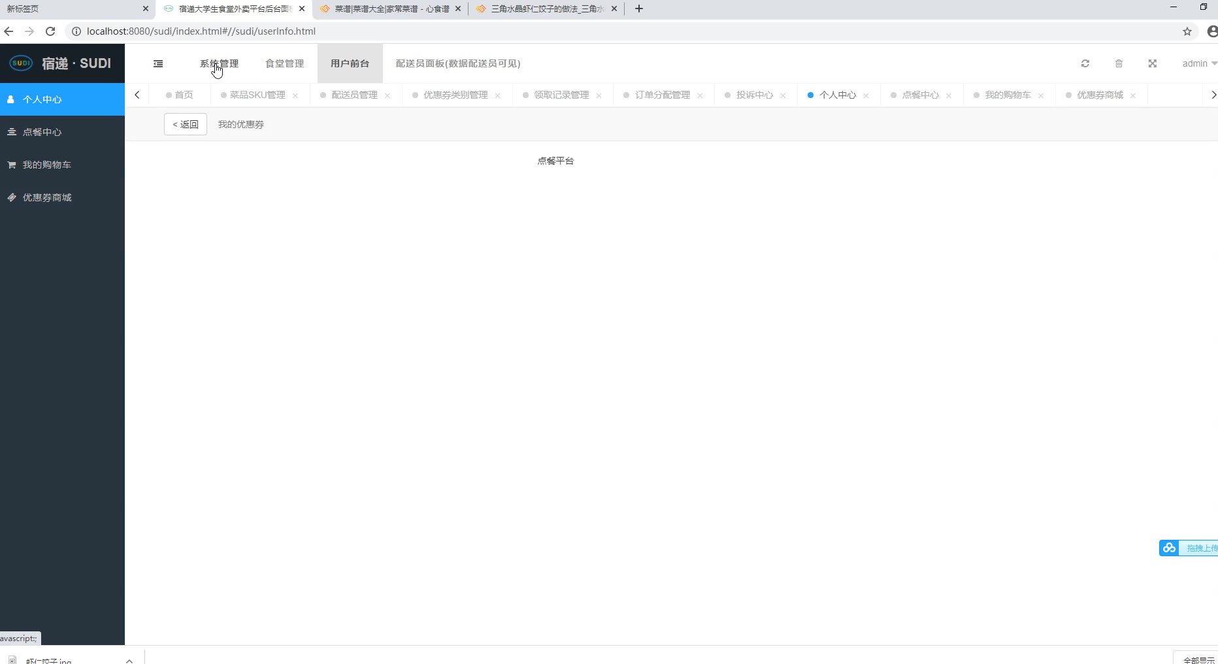Viewport: 1218px width, 664px height.
Task: Close the 菜谱大全 心食谱 browser tab
Action: tap(458, 8)
